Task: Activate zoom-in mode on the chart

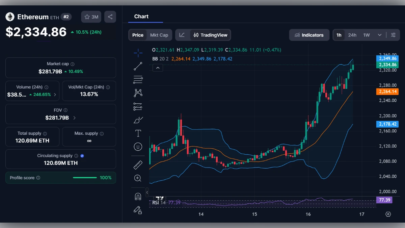Action: point(138,178)
